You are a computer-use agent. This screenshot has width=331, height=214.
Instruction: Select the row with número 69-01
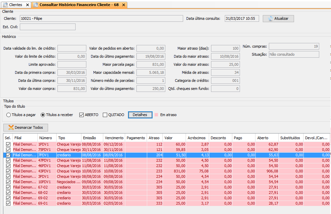click(x=44, y=203)
